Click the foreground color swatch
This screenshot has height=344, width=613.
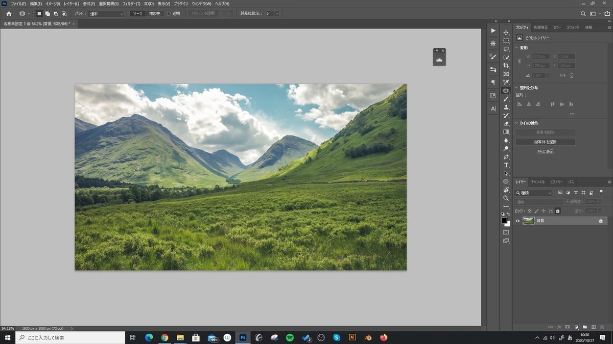[504, 220]
